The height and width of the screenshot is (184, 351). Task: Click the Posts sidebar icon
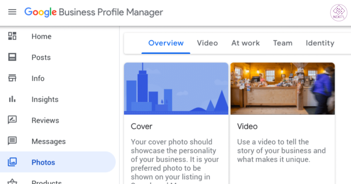[x=12, y=57]
